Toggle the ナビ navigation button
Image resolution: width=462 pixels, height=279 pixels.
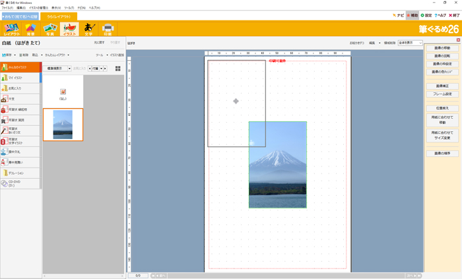(x=398, y=15)
